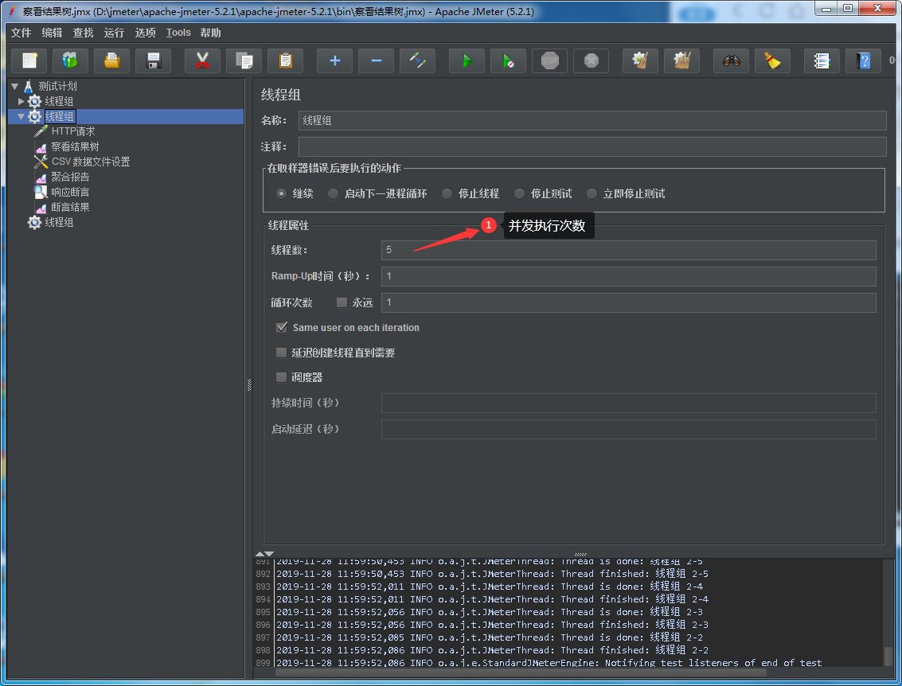Click the Cut scissors icon

click(202, 60)
